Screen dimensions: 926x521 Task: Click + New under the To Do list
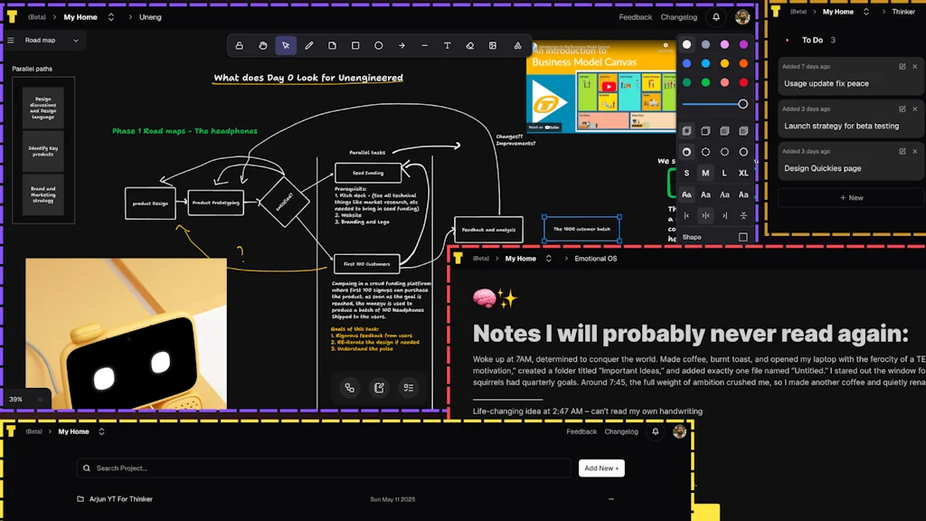[850, 197]
